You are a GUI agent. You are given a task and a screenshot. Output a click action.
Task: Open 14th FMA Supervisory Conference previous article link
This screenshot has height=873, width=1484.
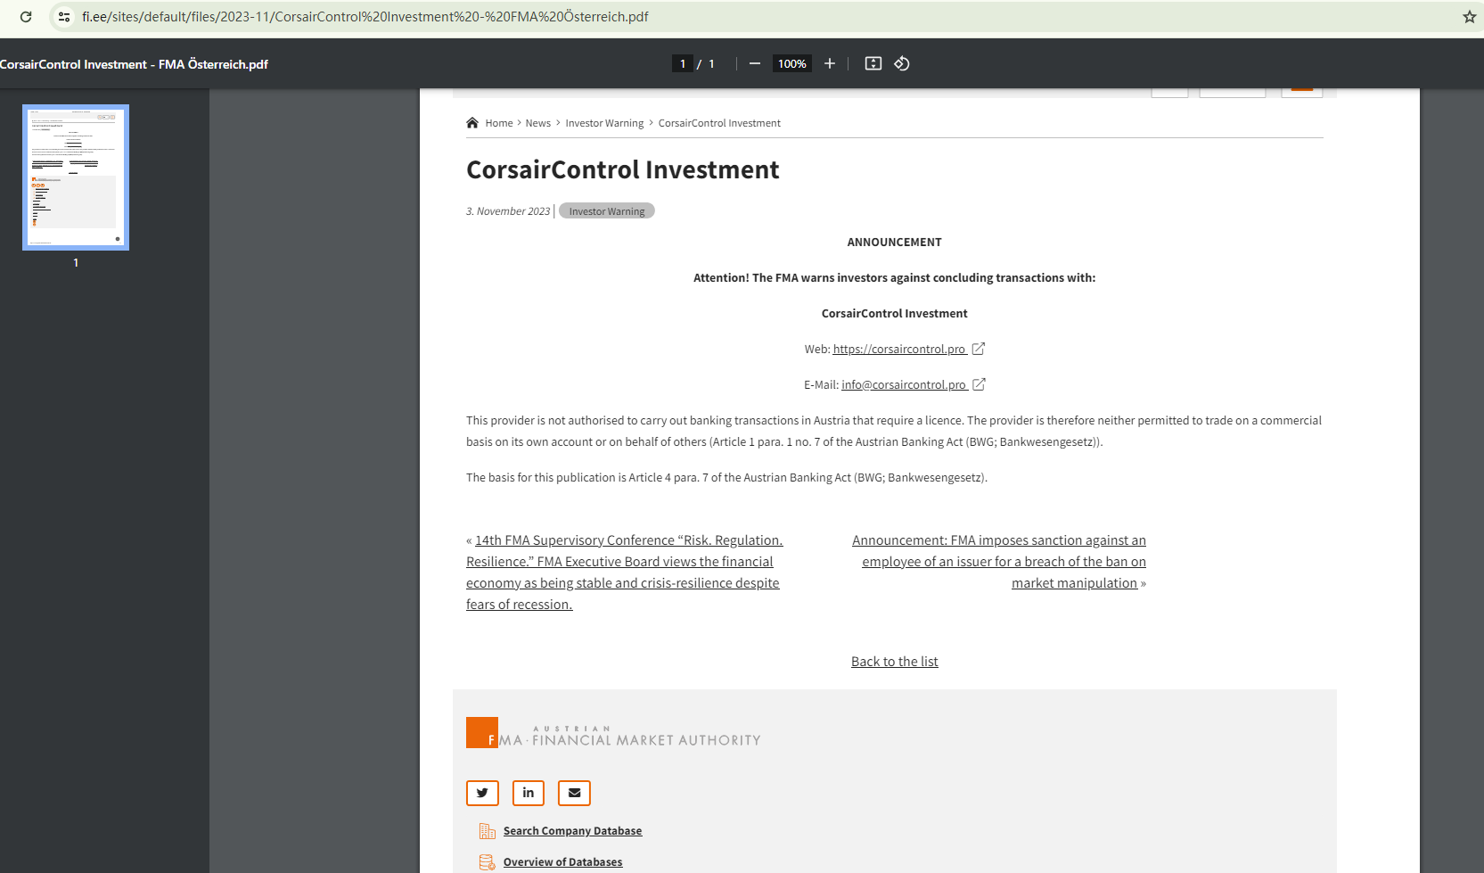(624, 572)
